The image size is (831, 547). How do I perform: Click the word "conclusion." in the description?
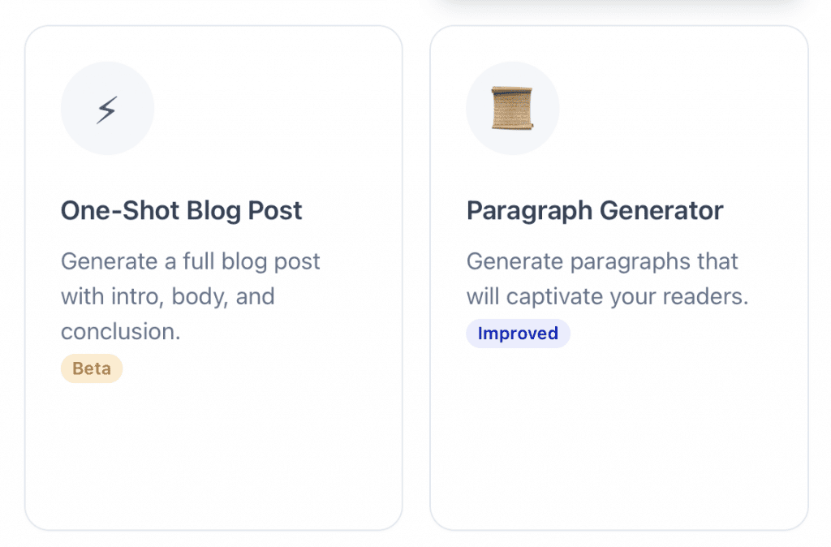120,331
